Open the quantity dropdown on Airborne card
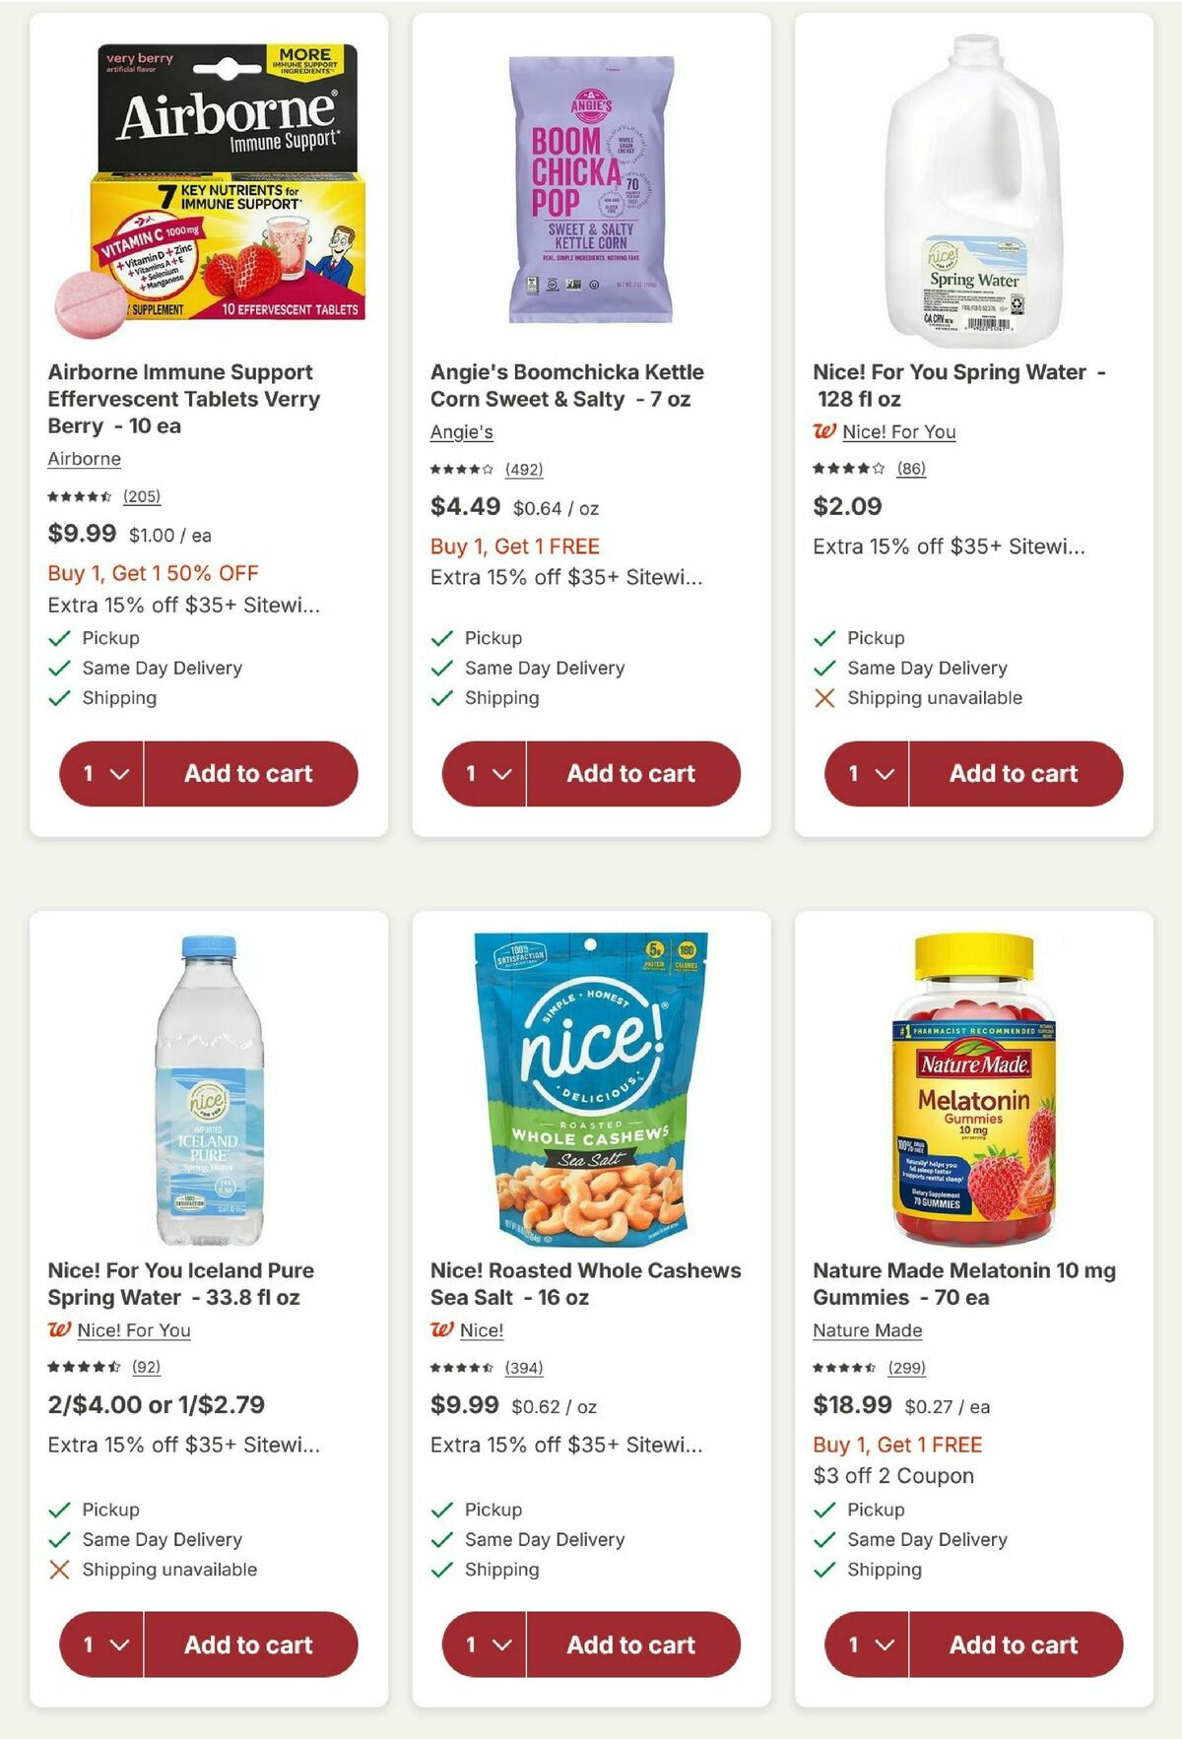This screenshot has width=1182, height=1739. pyautogui.click(x=101, y=774)
